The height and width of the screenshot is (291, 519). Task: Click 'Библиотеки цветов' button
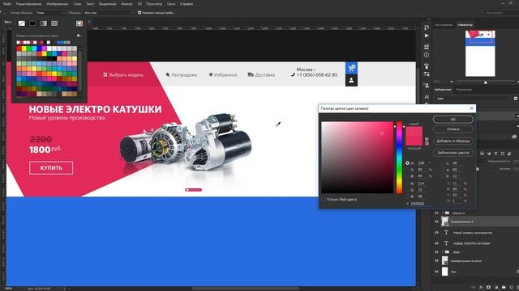[x=453, y=153]
